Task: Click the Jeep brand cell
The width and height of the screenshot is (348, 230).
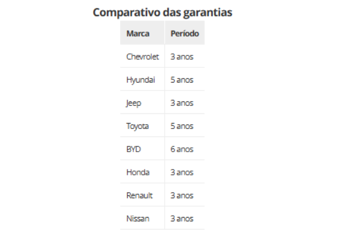Action: [x=134, y=103]
